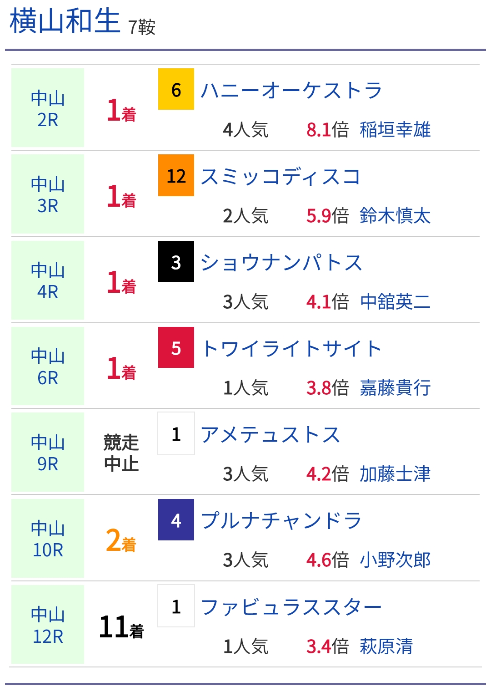Select the 中山 12R race cell
Viewport: 491px width, 687px height.
[x=48, y=625]
